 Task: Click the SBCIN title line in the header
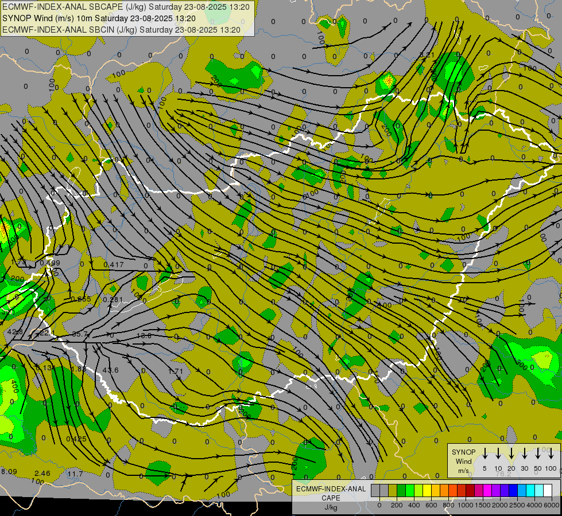[x=121, y=30]
